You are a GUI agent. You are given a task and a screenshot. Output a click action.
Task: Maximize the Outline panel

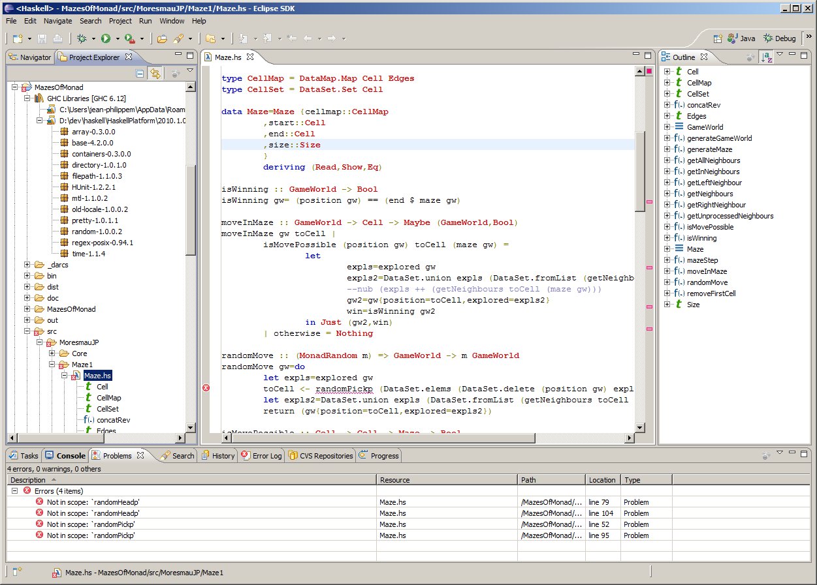click(x=805, y=56)
